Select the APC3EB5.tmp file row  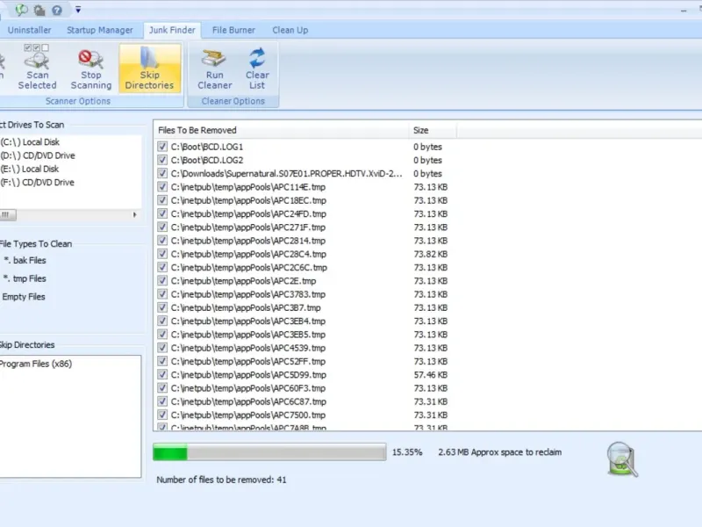248,335
